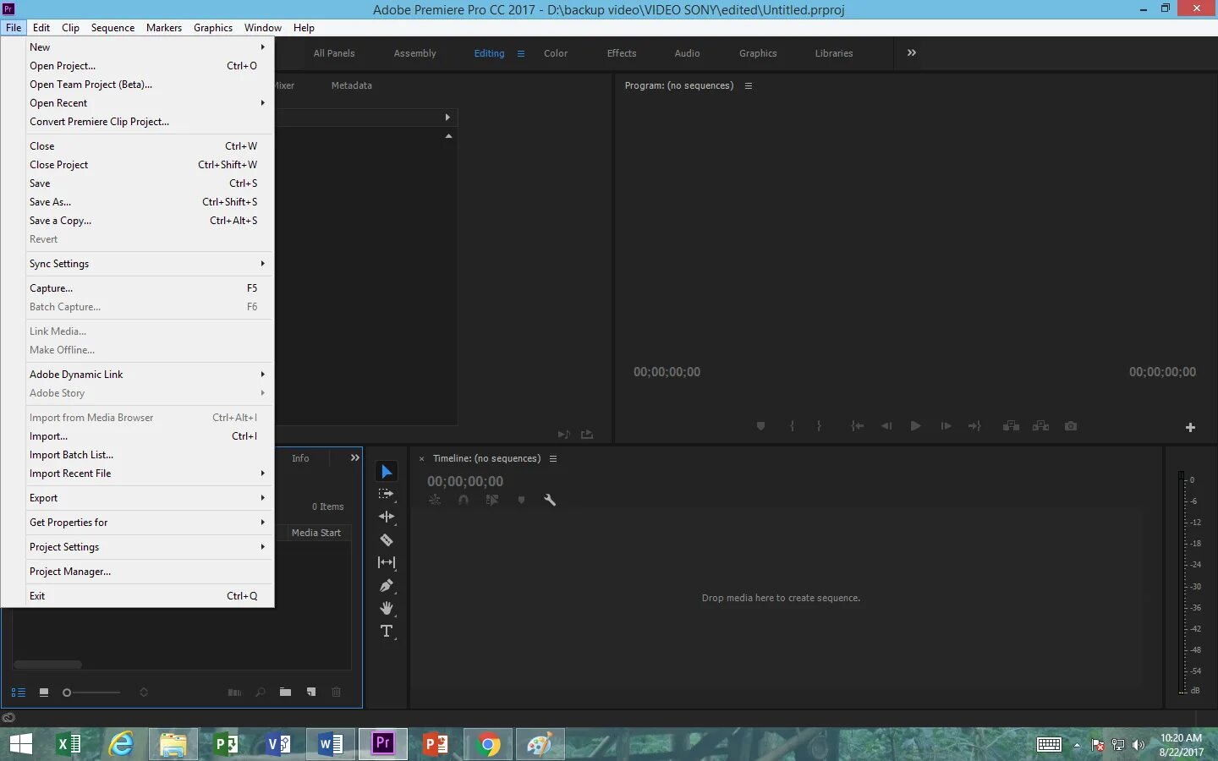Switch Project panel to Icon View
Image resolution: width=1218 pixels, height=761 pixels.
tap(44, 692)
